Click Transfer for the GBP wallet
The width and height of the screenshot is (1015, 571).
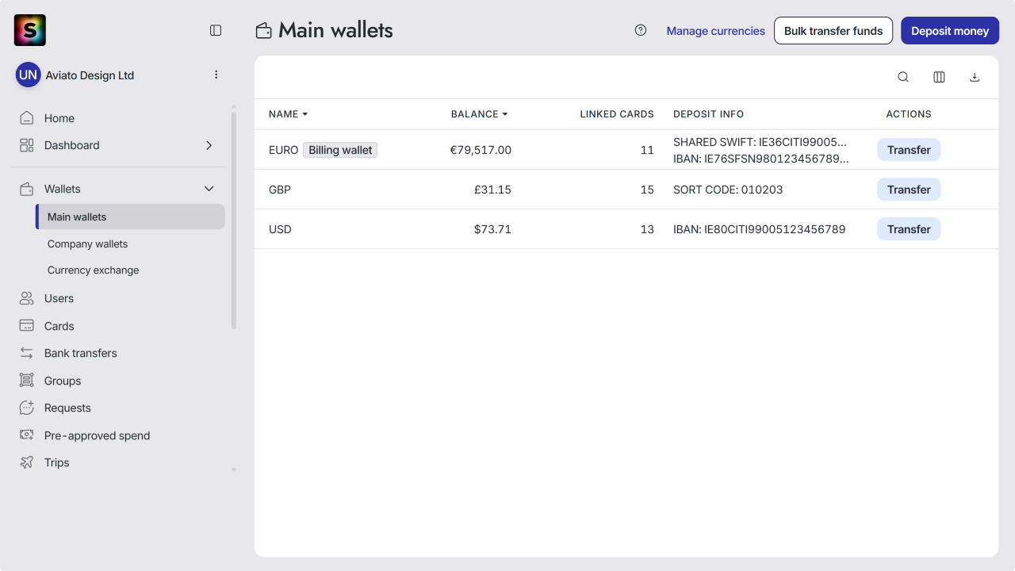(x=909, y=190)
